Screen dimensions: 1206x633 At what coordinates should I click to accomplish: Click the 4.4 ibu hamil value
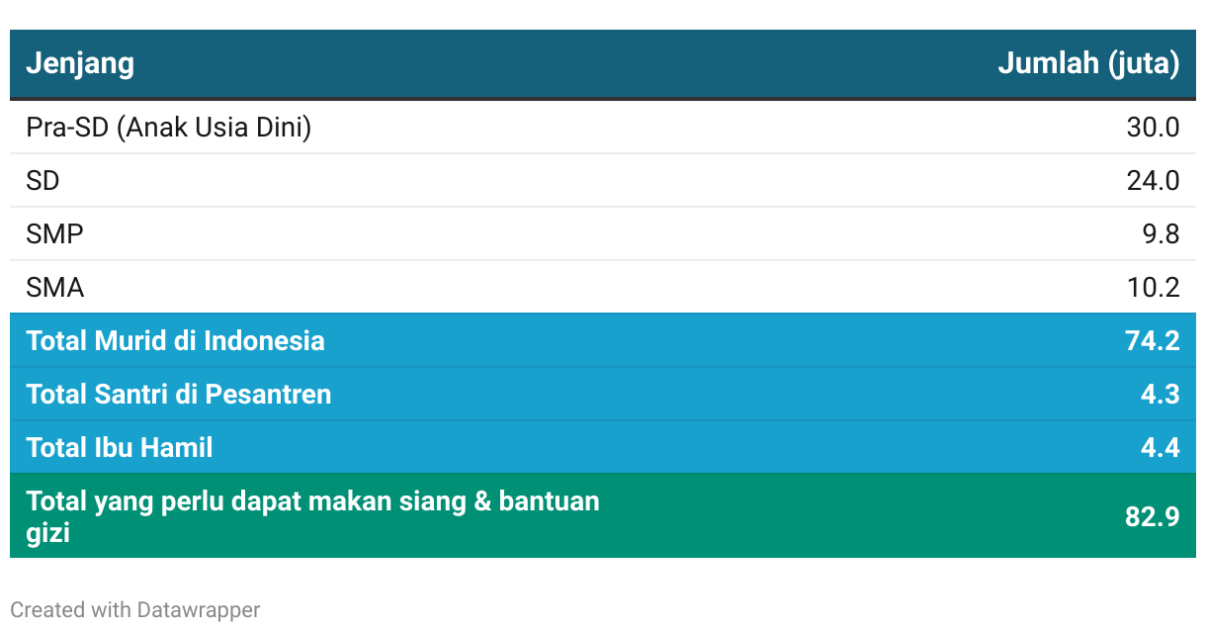1161,448
